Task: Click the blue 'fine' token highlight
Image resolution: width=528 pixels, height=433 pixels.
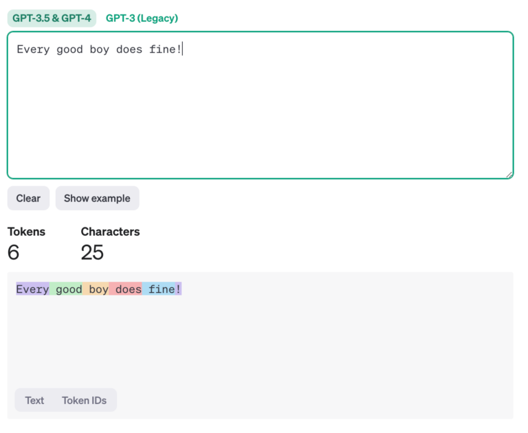Action: [159, 289]
